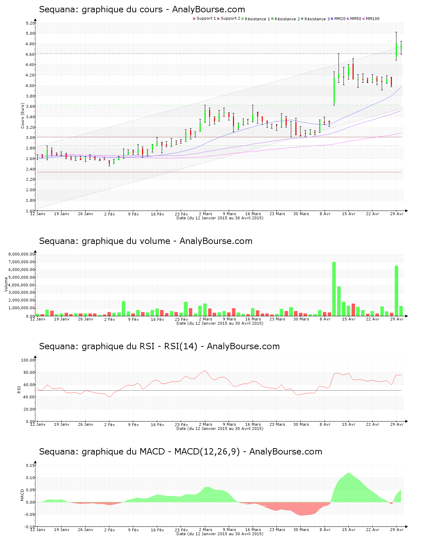Click "29 Avr" date under the price chart
421x544 pixels.
click(x=397, y=214)
